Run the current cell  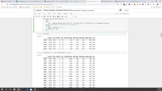[x=54, y=16]
